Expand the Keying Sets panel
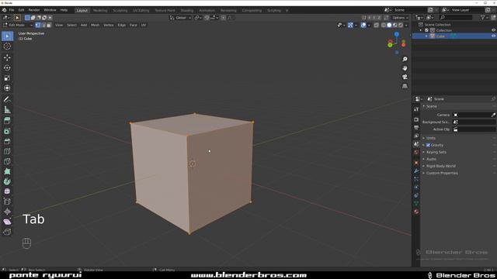This screenshot has width=497, height=279. (x=436, y=152)
